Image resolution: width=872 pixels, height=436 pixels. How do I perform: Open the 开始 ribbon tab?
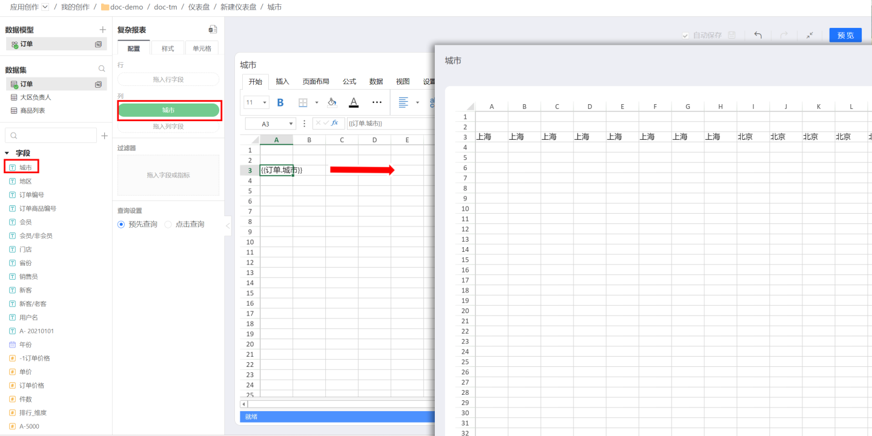click(x=255, y=82)
